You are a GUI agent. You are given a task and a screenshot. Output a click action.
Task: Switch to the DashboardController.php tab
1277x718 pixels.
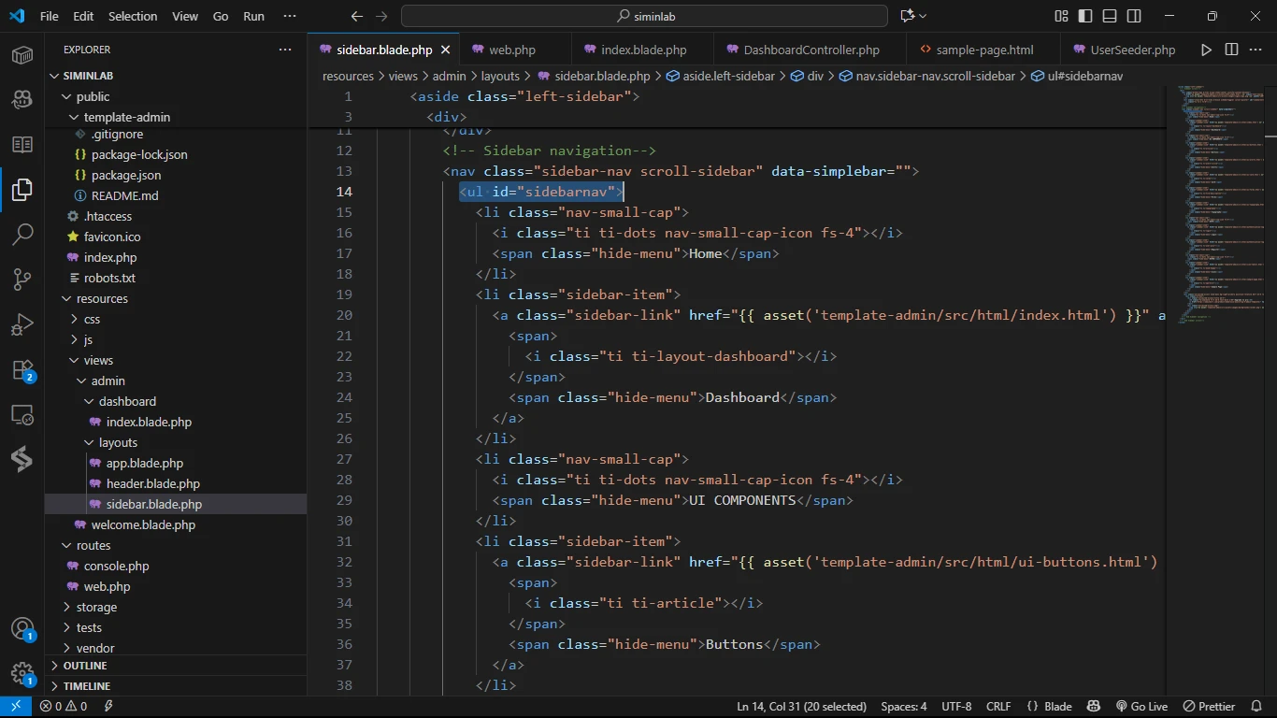[811, 50]
